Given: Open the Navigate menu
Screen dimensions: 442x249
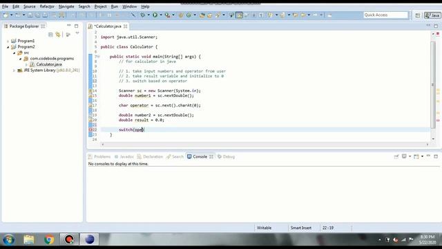Looking at the screenshot, I should [66, 6].
